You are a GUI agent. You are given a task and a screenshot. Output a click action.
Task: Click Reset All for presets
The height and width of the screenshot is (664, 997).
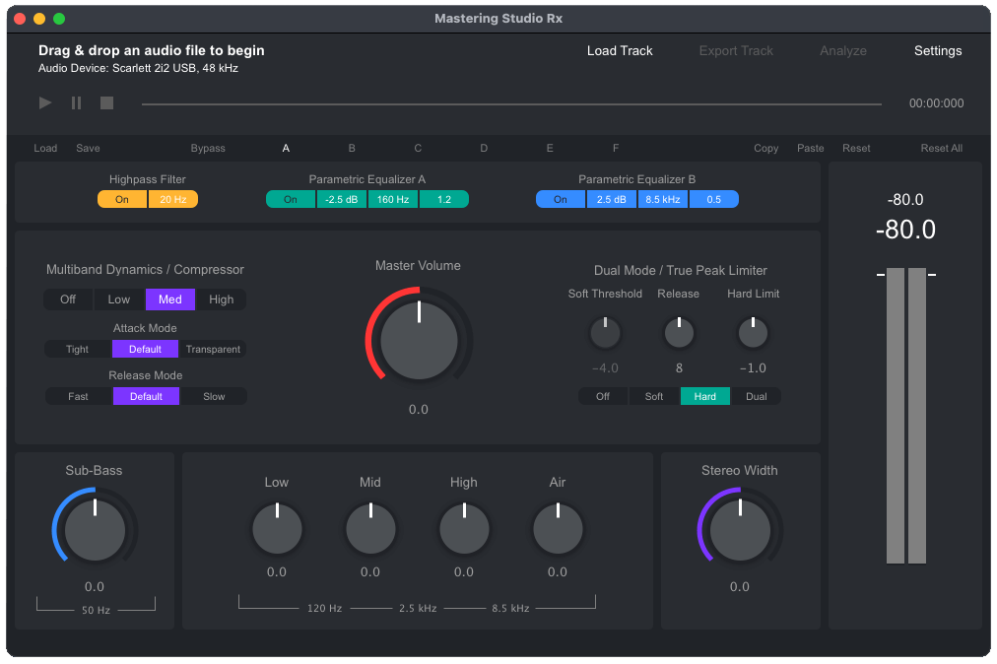[x=941, y=148]
